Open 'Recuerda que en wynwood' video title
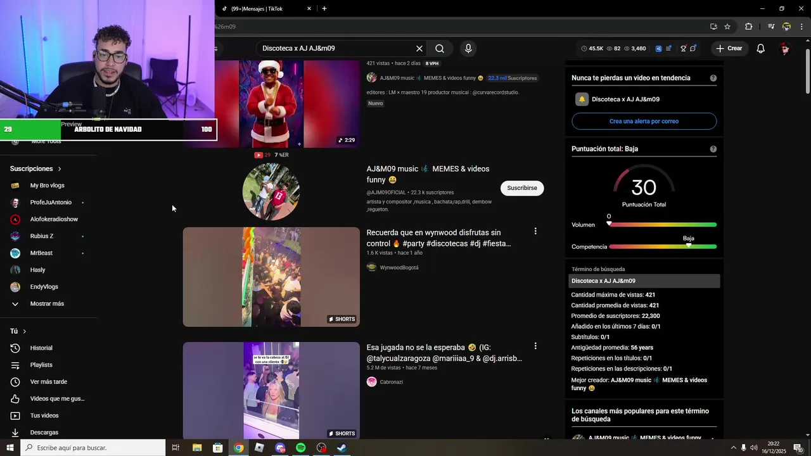Viewport: 811px width, 456px height. 438,238
